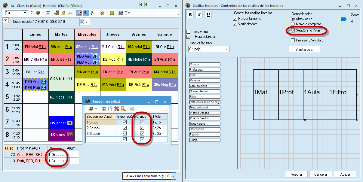Viewport: 363px width, 182px height.
Task: Toggle the Hora estándar checkbox
Action: 189,37
